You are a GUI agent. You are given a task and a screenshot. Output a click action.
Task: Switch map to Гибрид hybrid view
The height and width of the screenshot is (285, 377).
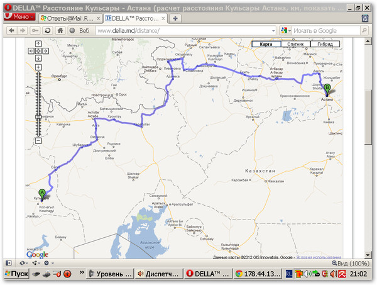tap(325, 45)
